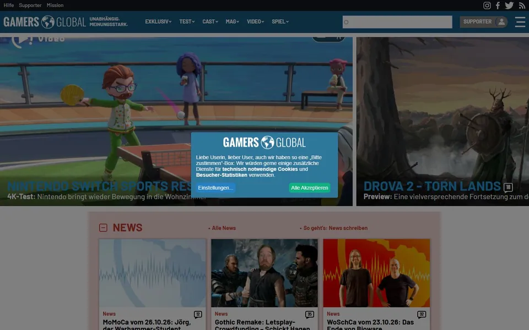Viewport: 529px width, 330px height.
Task: Expand the CAST dropdown menu
Action: (x=210, y=21)
